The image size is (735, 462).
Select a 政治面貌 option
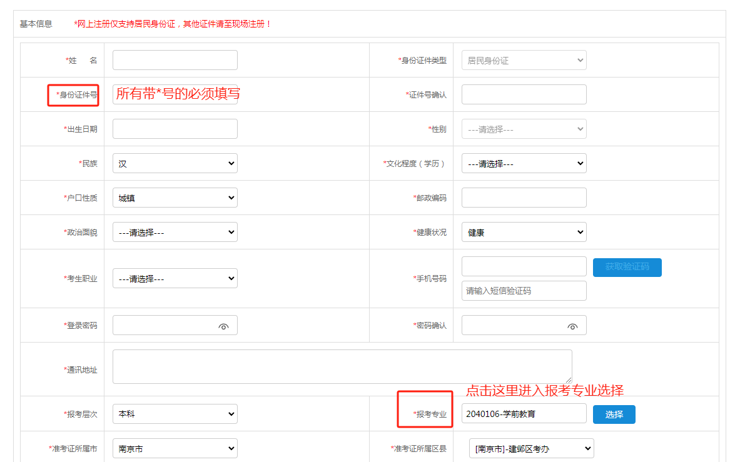point(175,233)
